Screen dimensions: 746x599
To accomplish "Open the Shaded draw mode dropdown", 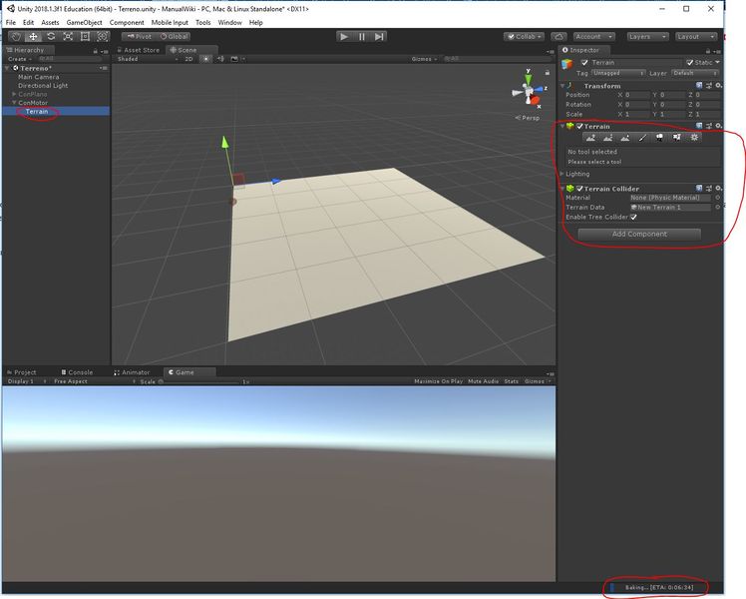I will click(148, 59).
